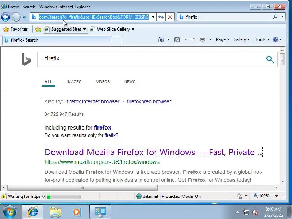Open search provider dropdown arrow
This screenshot has width=292, height=219.
(283, 17)
